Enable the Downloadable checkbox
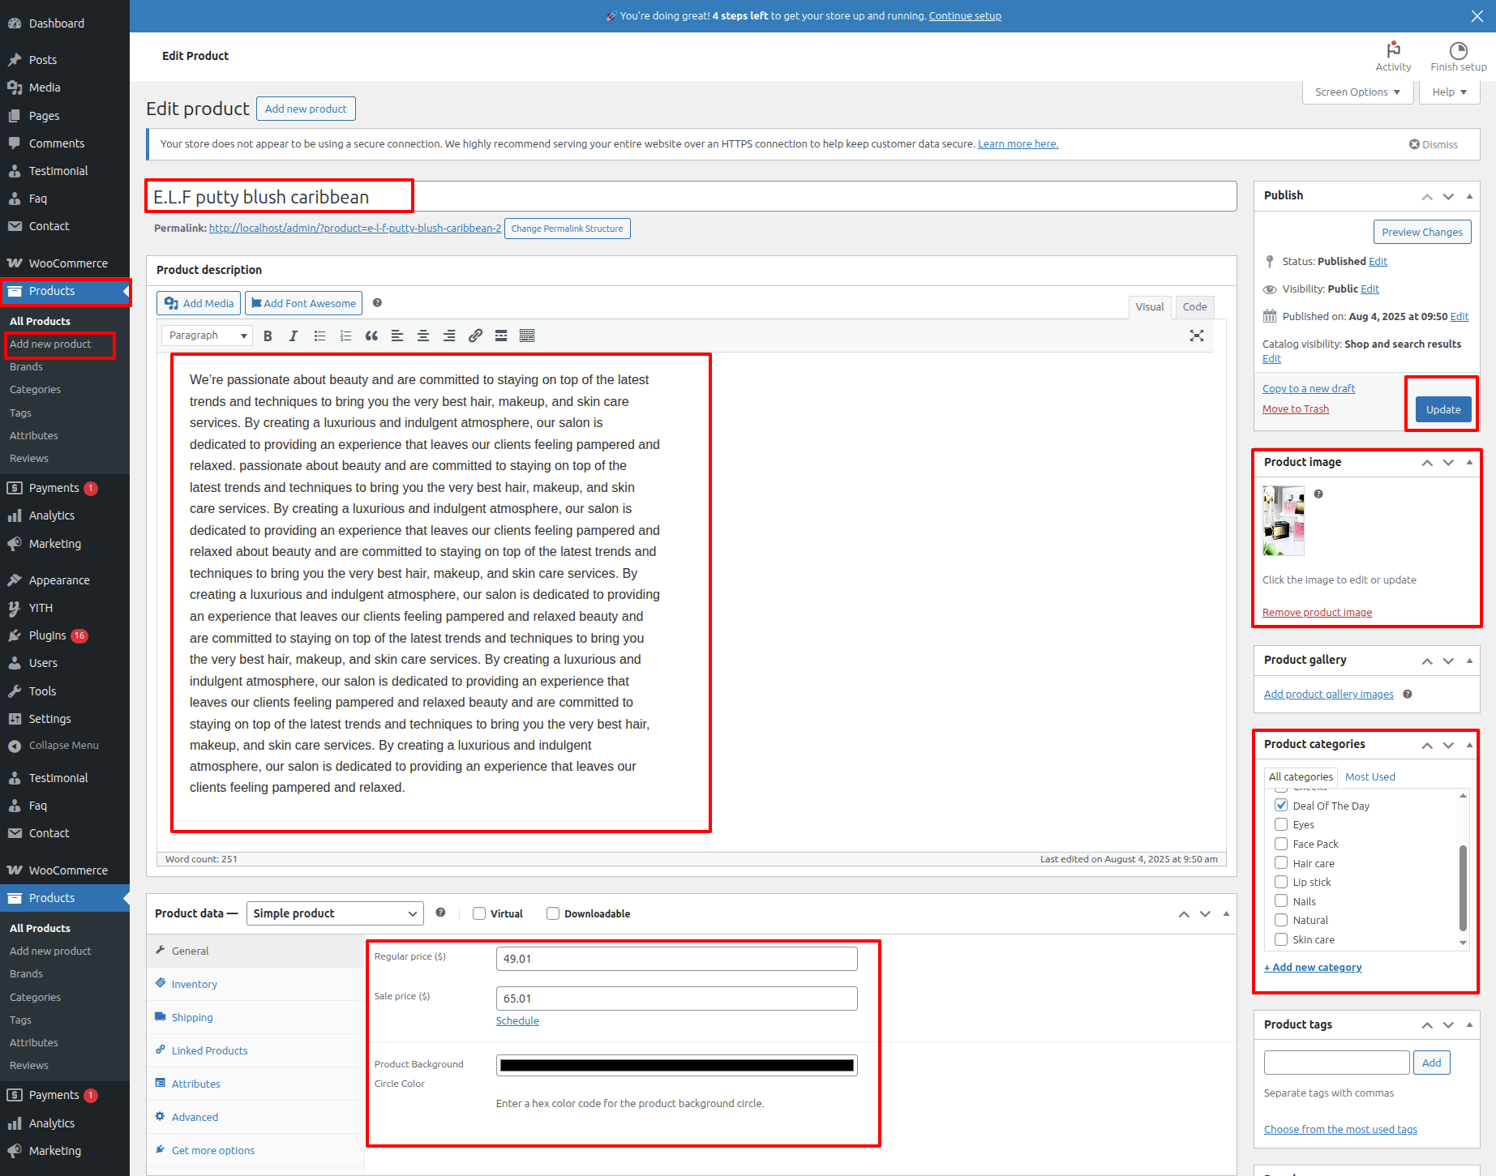 point(553,913)
